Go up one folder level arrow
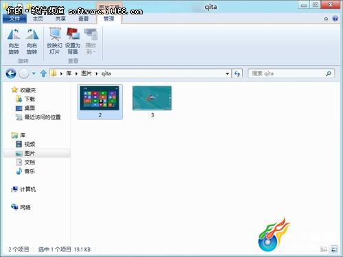Image resolution: width=343 pixels, height=257 pixels. tap(43, 73)
